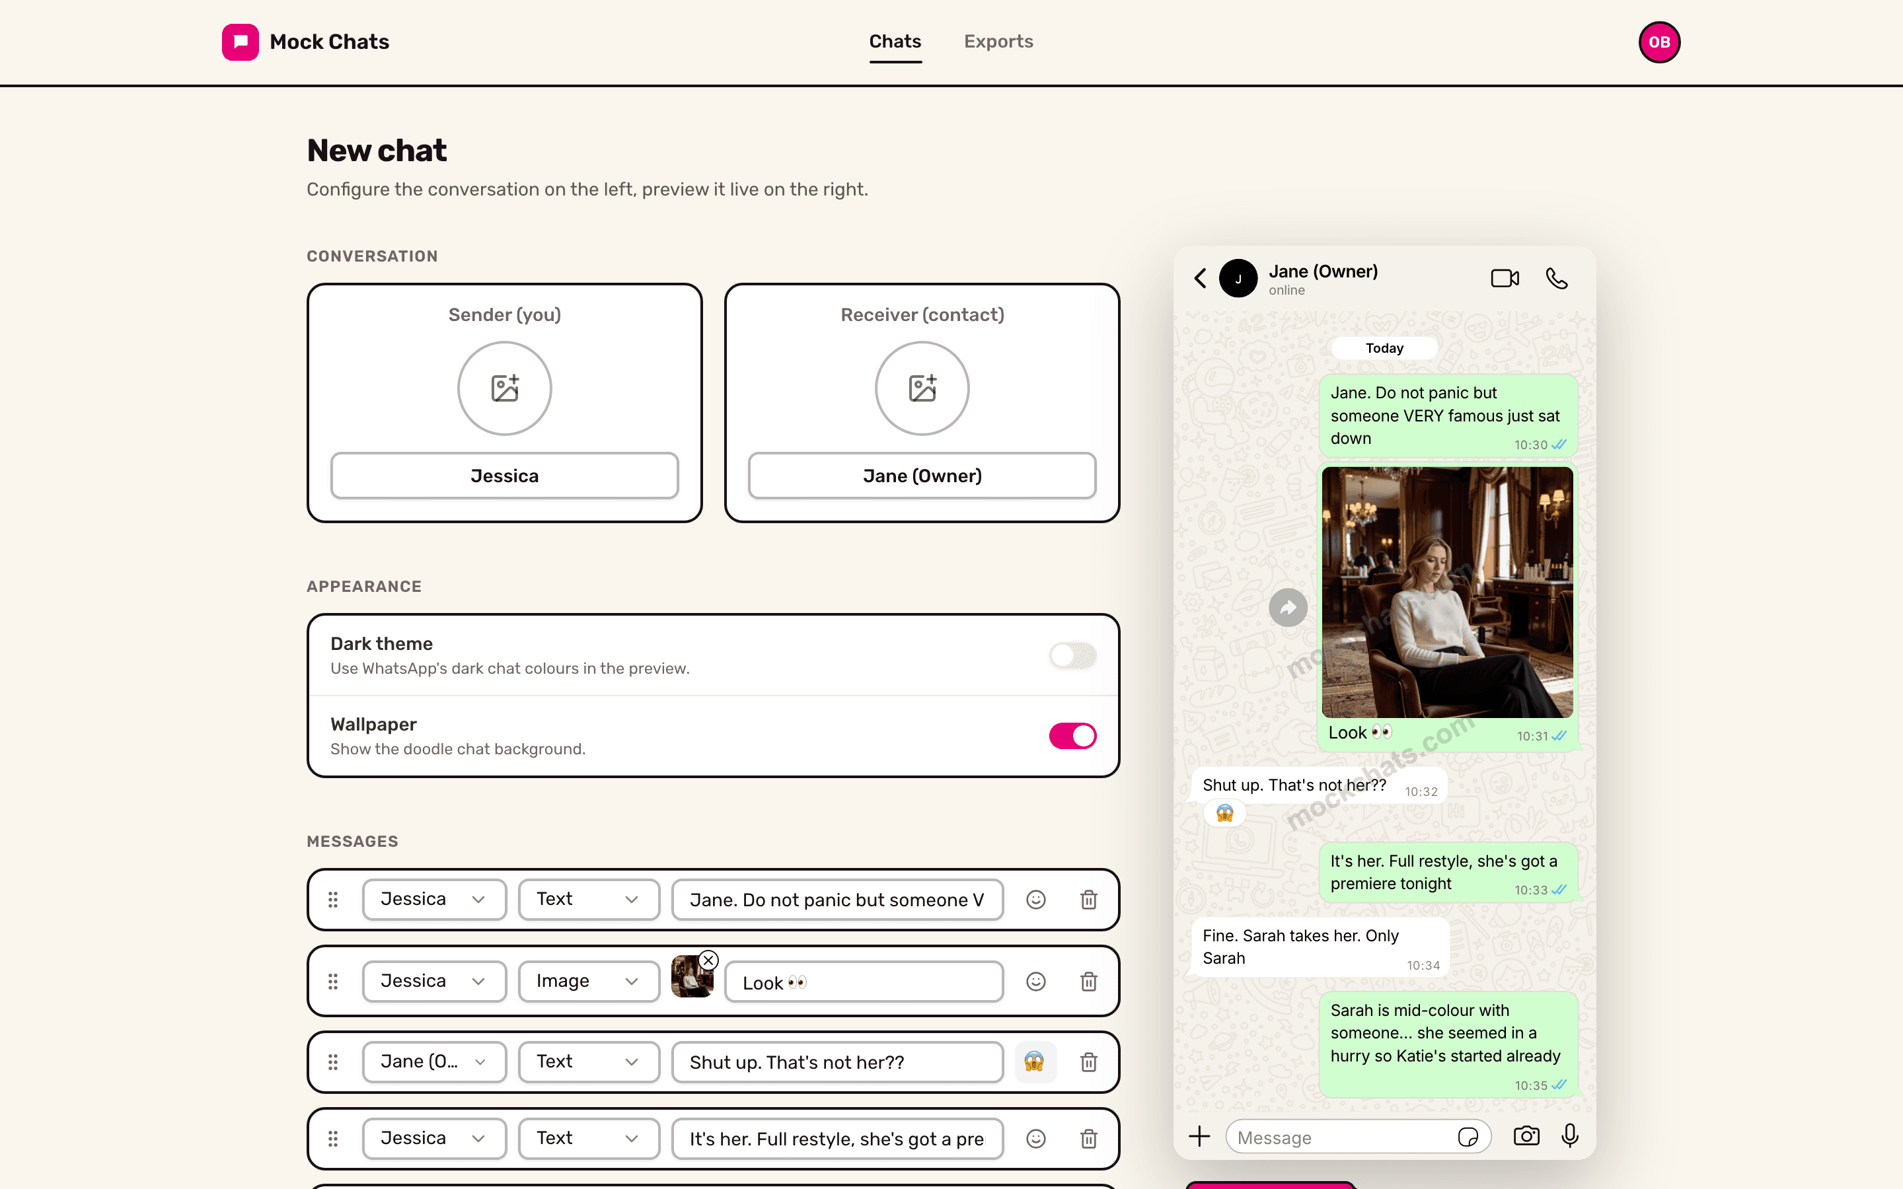The image size is (1903, 1189).
Task: Open type dropdown in 'It's her. Full restyle' row
Action: click(589, 1139)
